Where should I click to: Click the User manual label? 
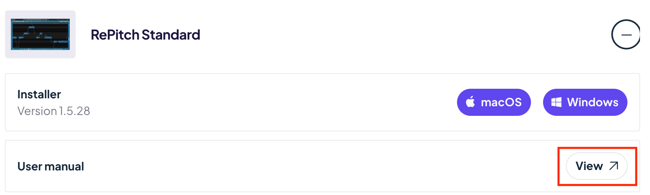(x=51, y=167)
